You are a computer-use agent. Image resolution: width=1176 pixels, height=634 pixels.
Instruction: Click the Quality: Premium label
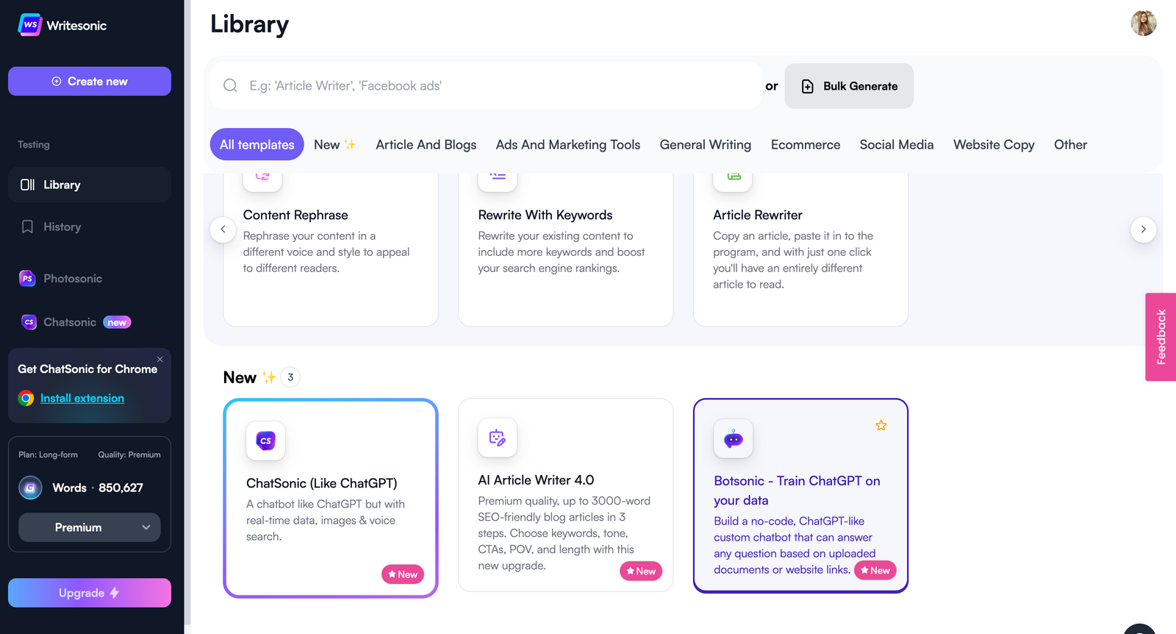[129, 455]
